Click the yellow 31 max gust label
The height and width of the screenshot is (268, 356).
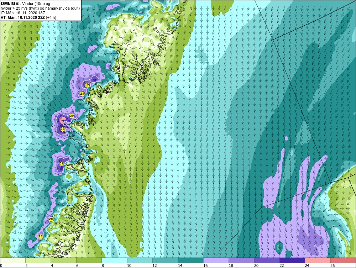pyautogui.click(x=62, y=163)
